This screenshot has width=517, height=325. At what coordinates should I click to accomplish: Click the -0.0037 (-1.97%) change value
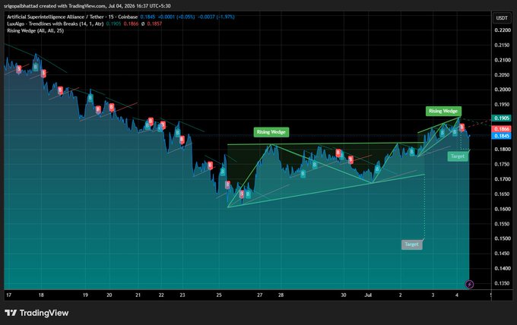coord(216,17)
